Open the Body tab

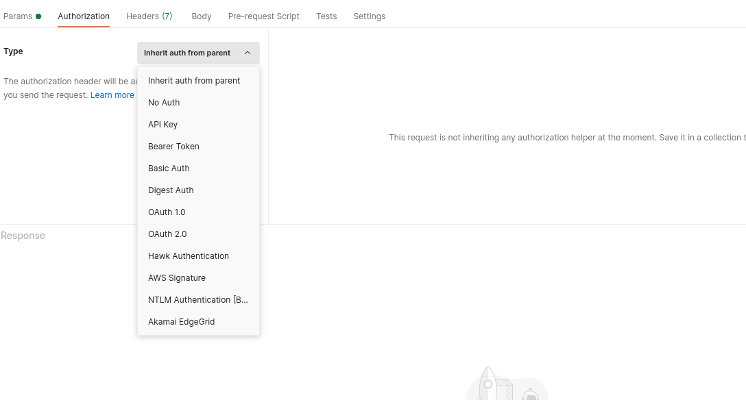pos(202,16)
